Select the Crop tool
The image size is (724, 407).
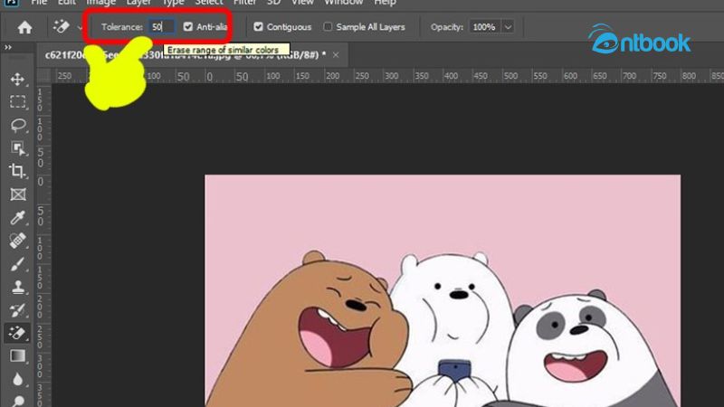17,171
